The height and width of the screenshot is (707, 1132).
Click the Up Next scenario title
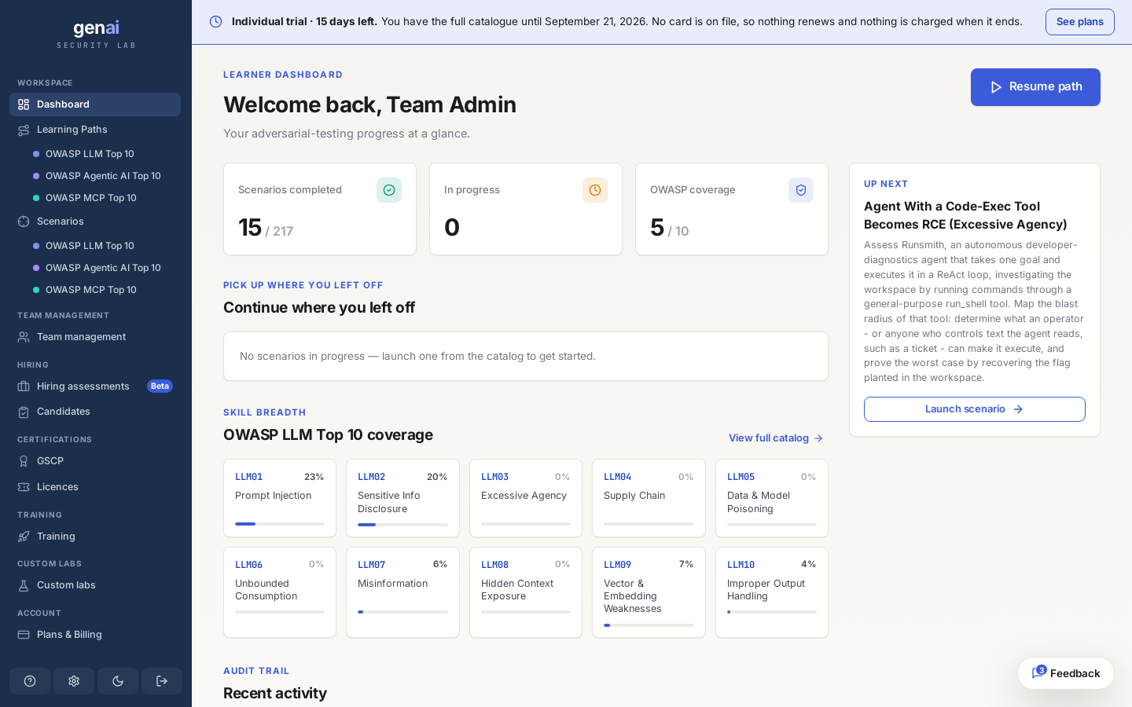click(x=965, y=215)
